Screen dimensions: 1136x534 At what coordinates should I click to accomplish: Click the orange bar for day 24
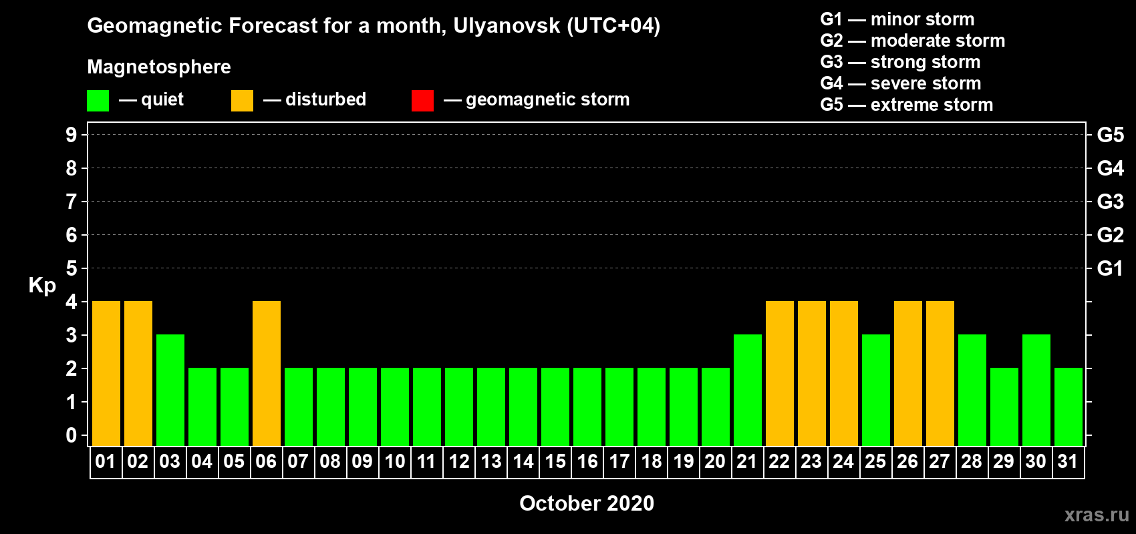(844, 373)
